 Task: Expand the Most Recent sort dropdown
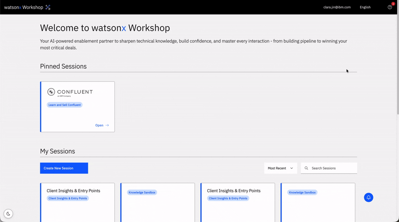pyautogui.click(x=280, y=168)
